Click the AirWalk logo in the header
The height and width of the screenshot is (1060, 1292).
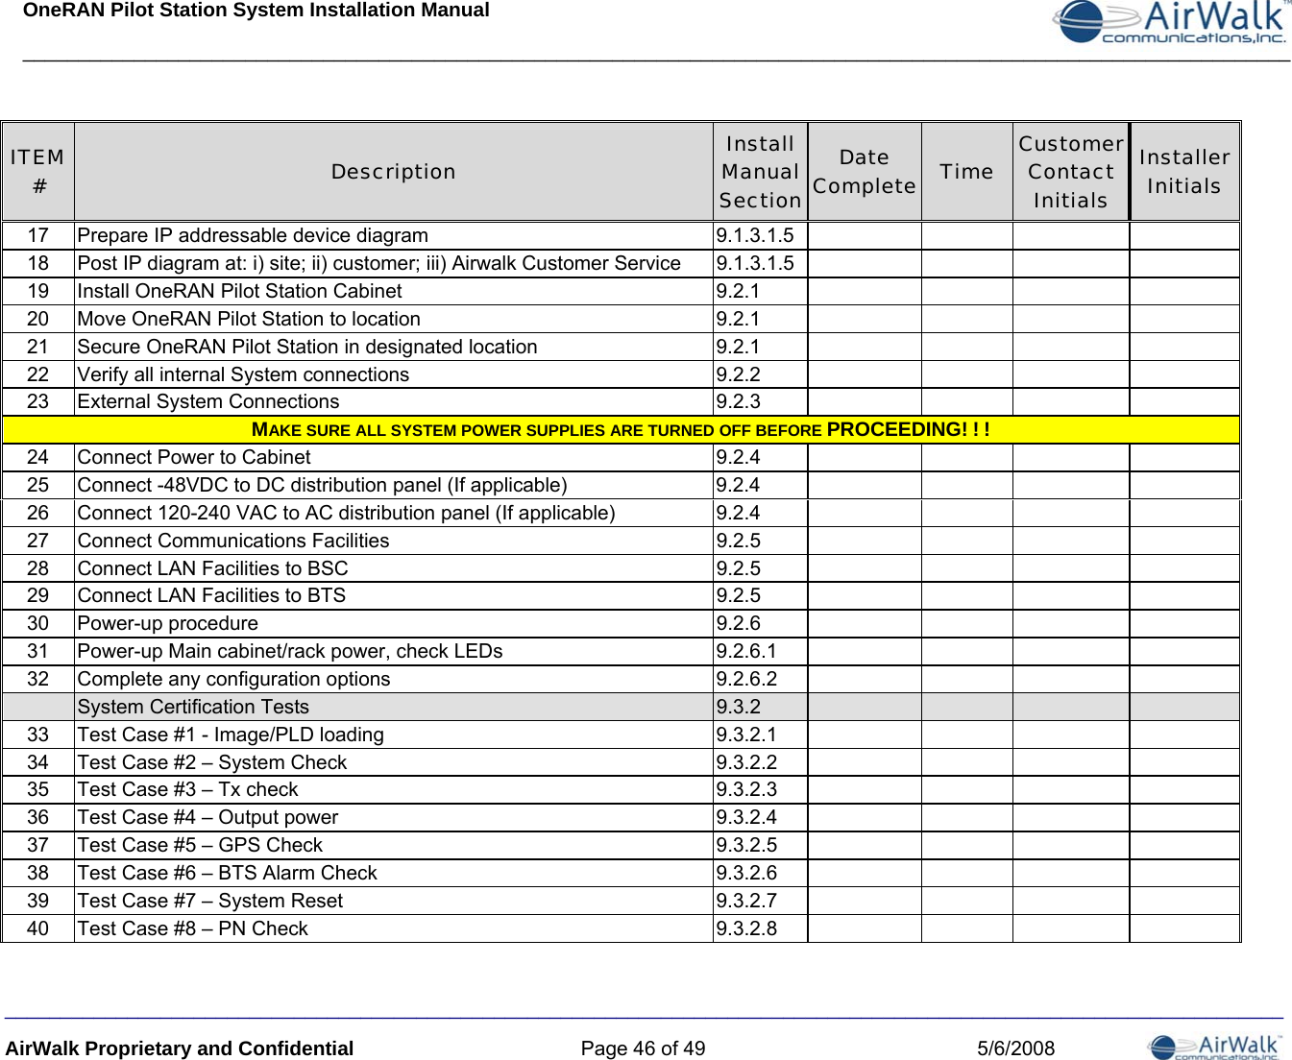coord(1171,22)
